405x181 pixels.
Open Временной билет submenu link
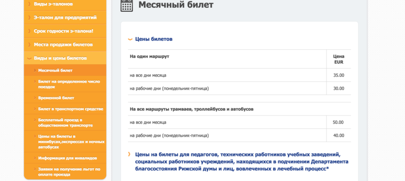(65, 98)
